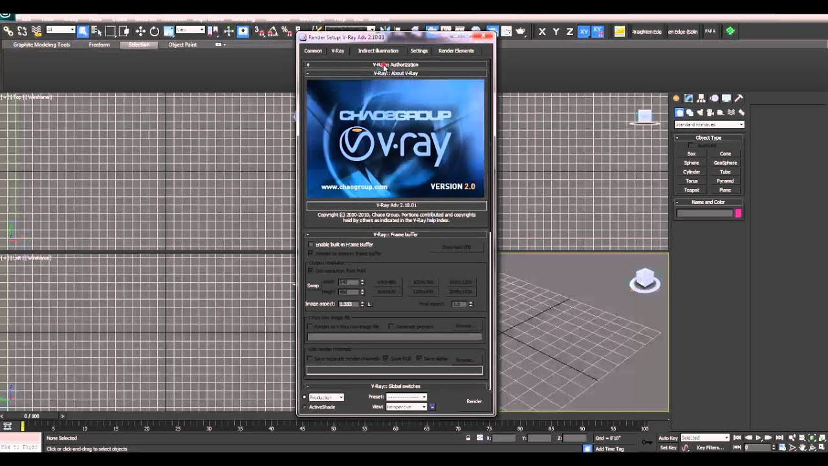Viewport: 828px width, 466px height.
Task: Open the Preset dropdown in Render Setup
Action: click(407, 397)
